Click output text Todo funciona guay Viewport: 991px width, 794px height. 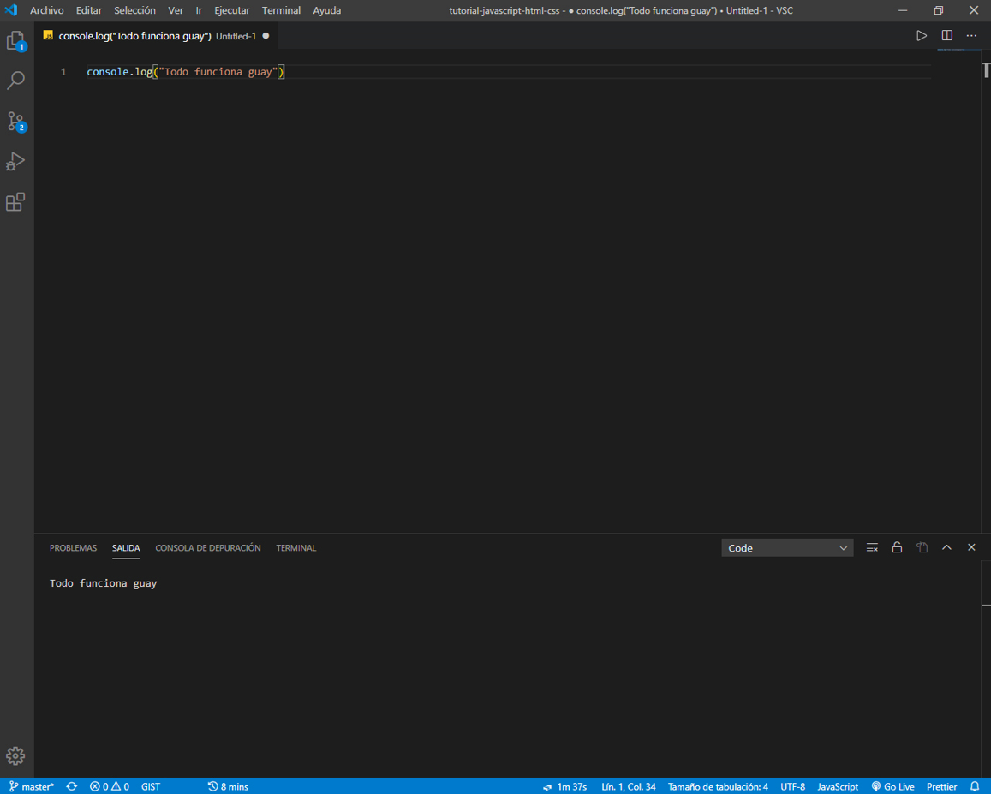coord(103,582)
